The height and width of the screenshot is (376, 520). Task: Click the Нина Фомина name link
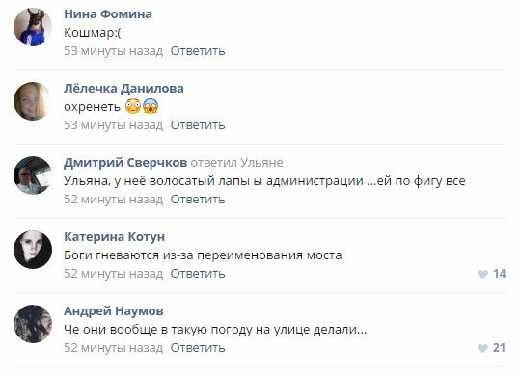coord(108,13)
